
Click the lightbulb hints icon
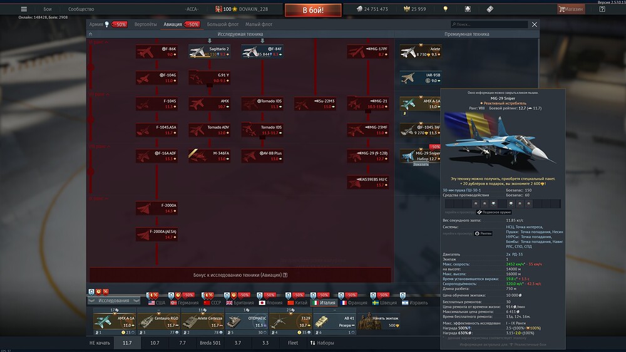446,9
